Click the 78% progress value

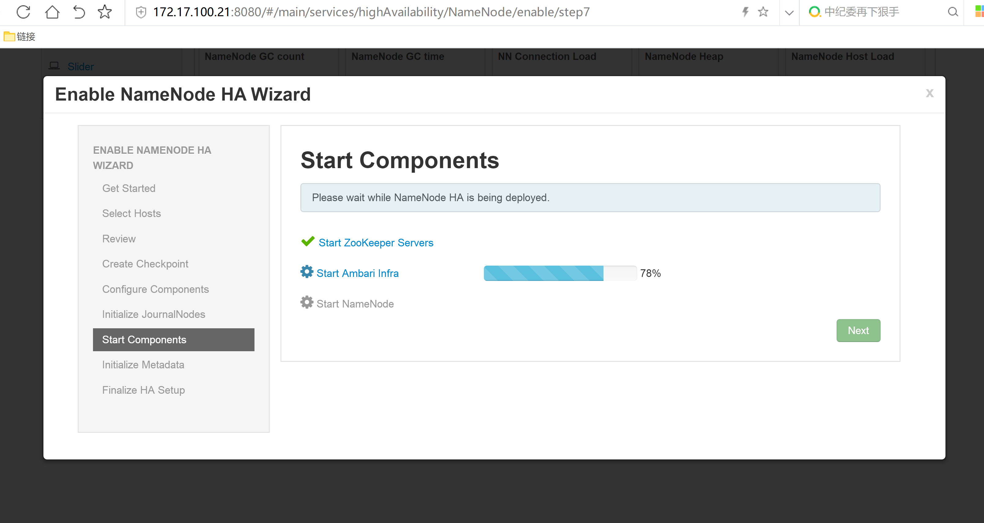[651, 273]
